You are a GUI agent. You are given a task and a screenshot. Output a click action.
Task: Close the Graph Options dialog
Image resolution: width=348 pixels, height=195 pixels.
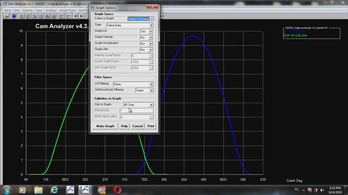click(x=152, y=7)
